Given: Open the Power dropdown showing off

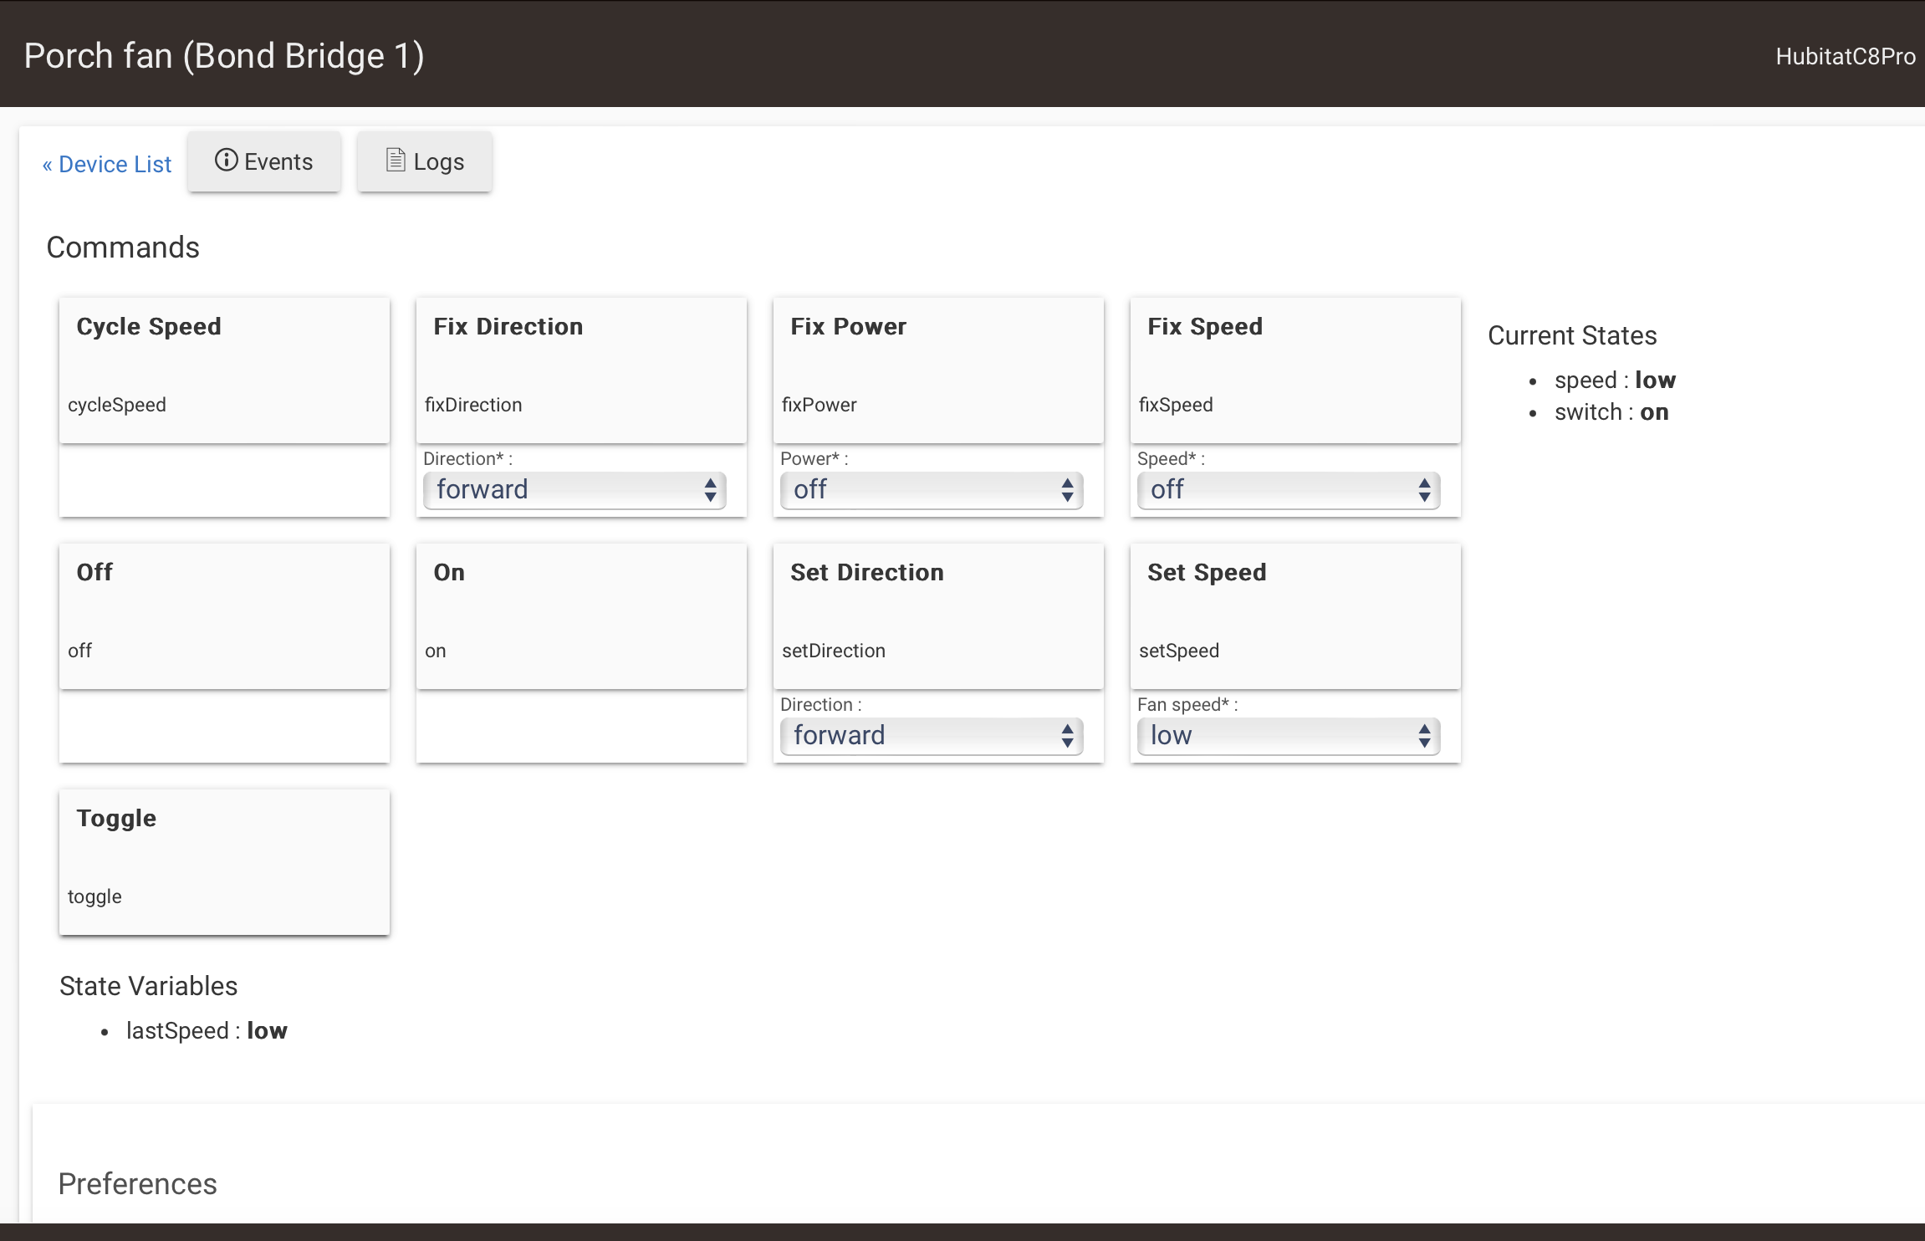Looking at the screenshot, I should tap(932, 490).
